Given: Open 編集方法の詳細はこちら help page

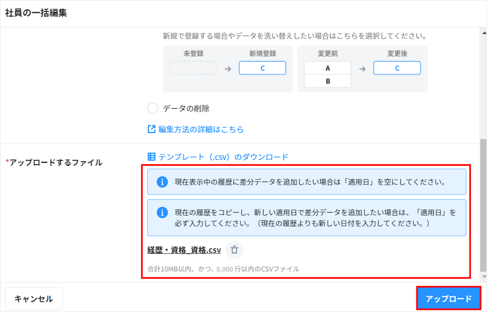Looking at the screenshot, I should [201, 129].
